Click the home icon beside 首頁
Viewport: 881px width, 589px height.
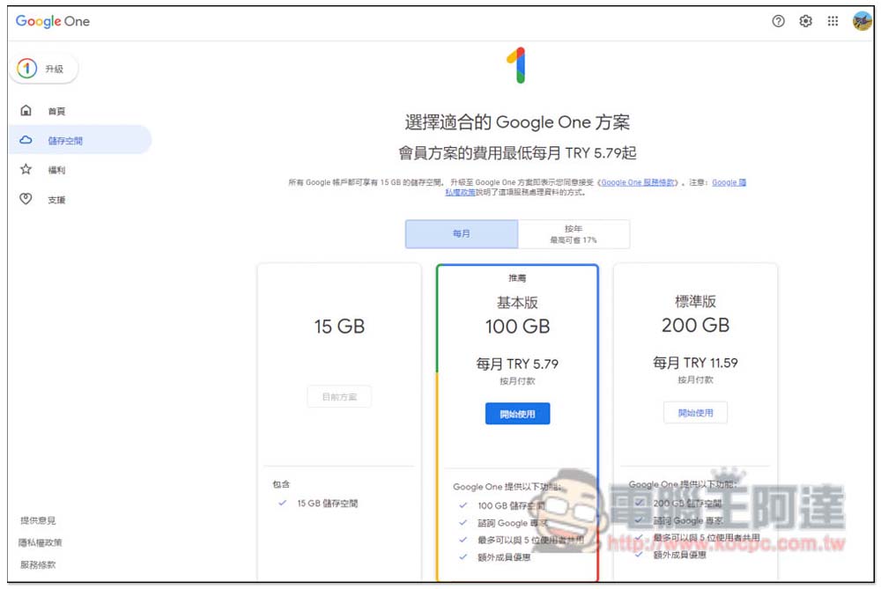click(x=26, y=110)
